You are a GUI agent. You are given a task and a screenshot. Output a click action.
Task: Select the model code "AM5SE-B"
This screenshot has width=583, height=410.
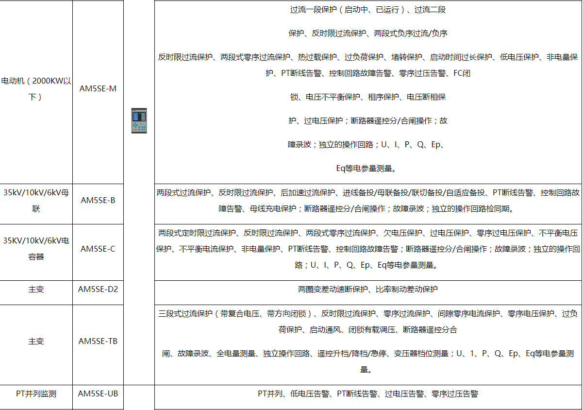pyautogui.click(x=98, y=200)
